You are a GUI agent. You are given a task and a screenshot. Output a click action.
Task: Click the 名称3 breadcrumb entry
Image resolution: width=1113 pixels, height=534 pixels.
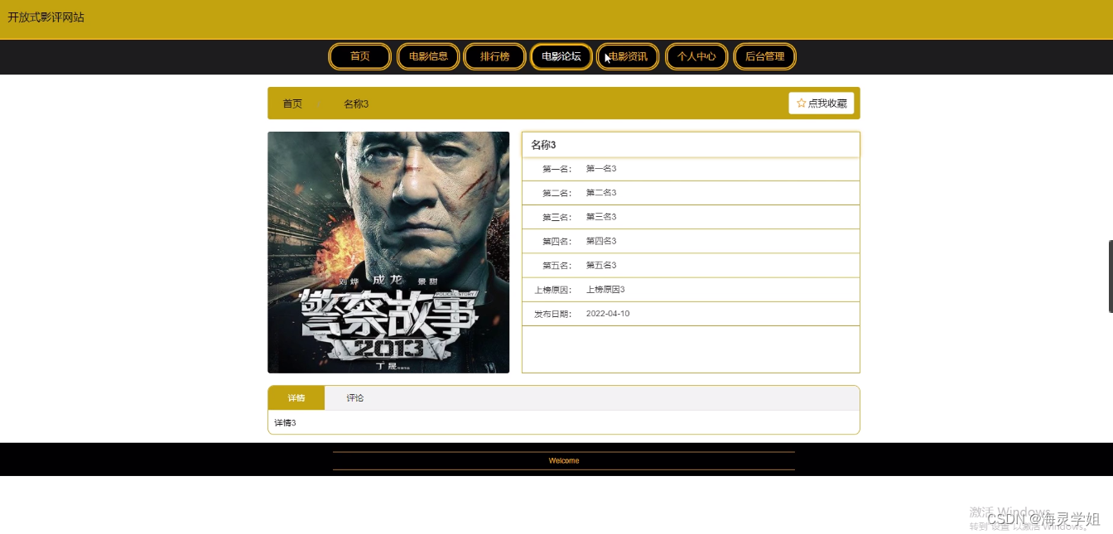point(355,103)
